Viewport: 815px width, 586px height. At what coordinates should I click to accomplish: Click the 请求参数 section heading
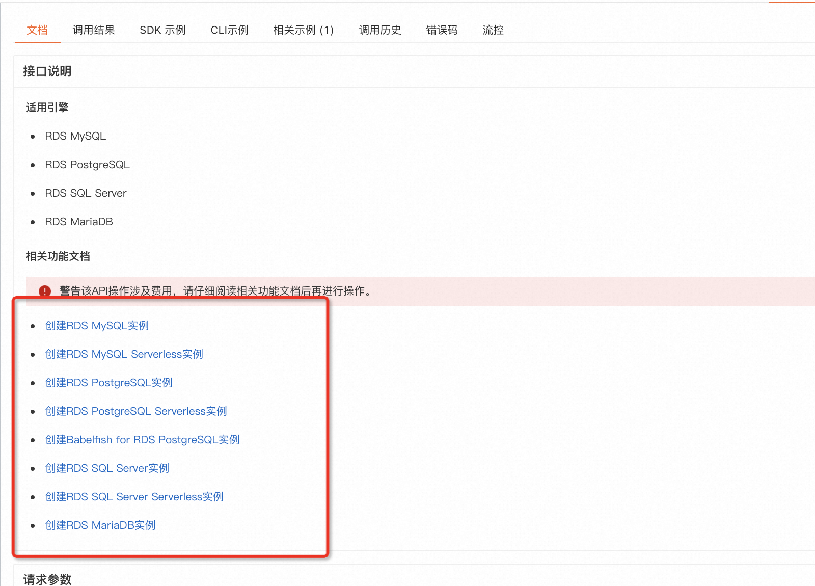point(47,579)
